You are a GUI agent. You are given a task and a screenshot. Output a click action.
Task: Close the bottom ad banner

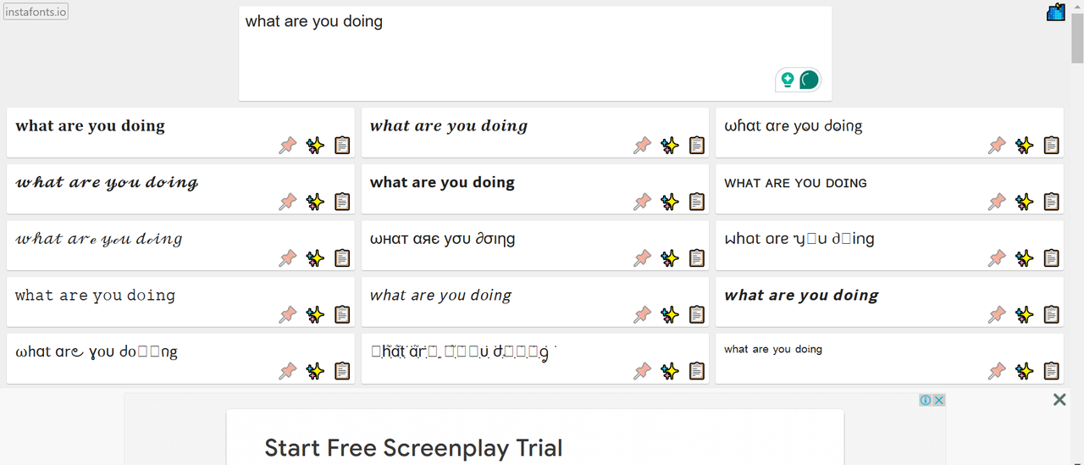point(1059,400)
